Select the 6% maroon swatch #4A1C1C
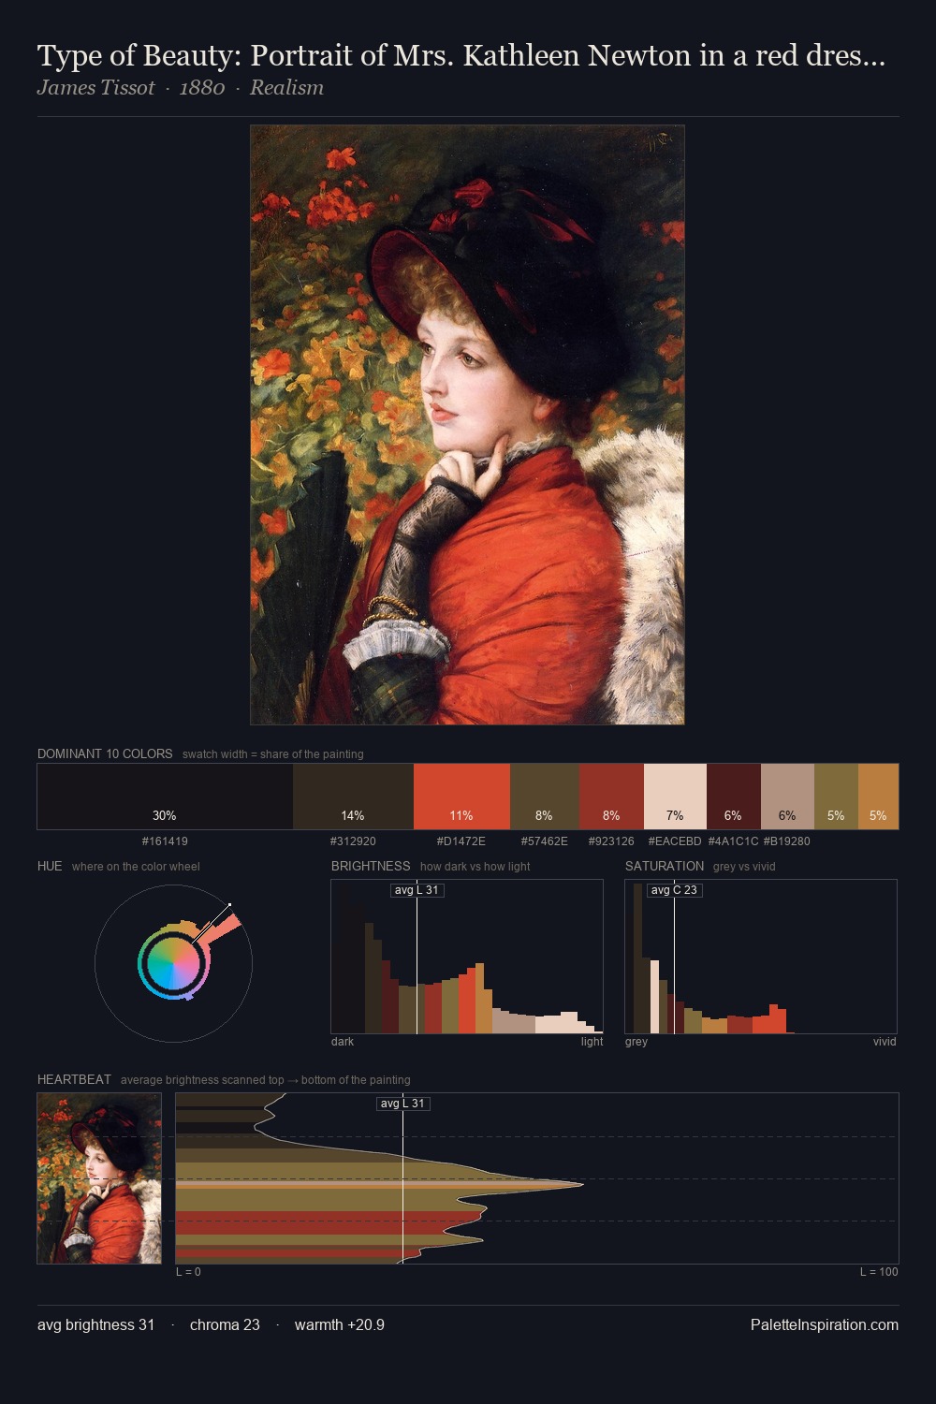 click(x=733, y=797)
